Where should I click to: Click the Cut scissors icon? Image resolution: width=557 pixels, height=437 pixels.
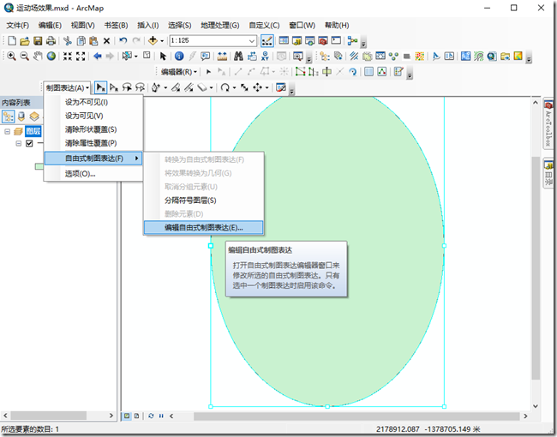68,41
